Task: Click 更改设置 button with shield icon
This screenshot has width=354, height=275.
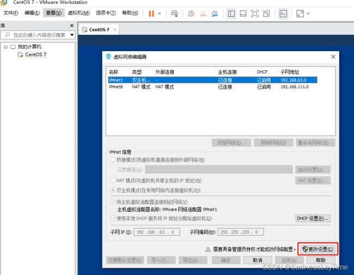Action: [x=318, y=249]
